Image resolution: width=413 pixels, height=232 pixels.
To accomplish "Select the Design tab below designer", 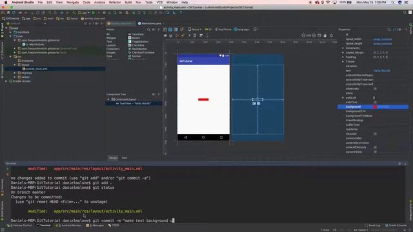I will coord(114,158).
